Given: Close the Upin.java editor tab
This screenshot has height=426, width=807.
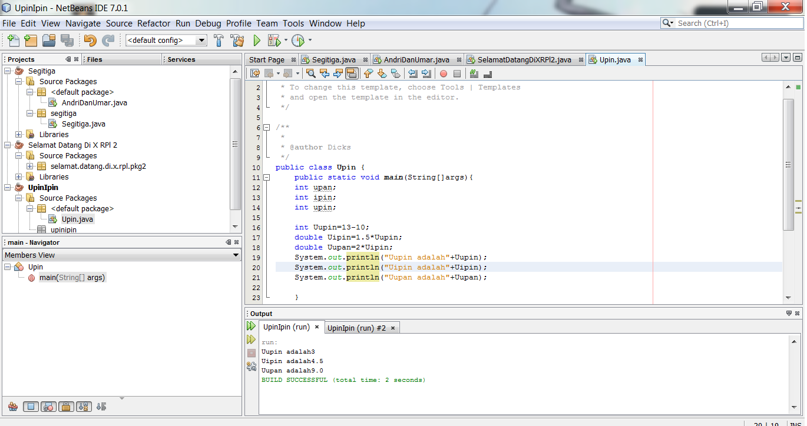Looking at the screenshot, I should point(640,59).
